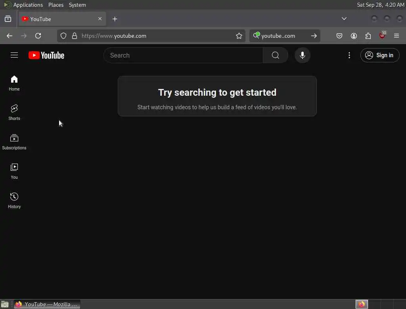Click the Sign in button
406x309 pixels.
tap(379, 55)
